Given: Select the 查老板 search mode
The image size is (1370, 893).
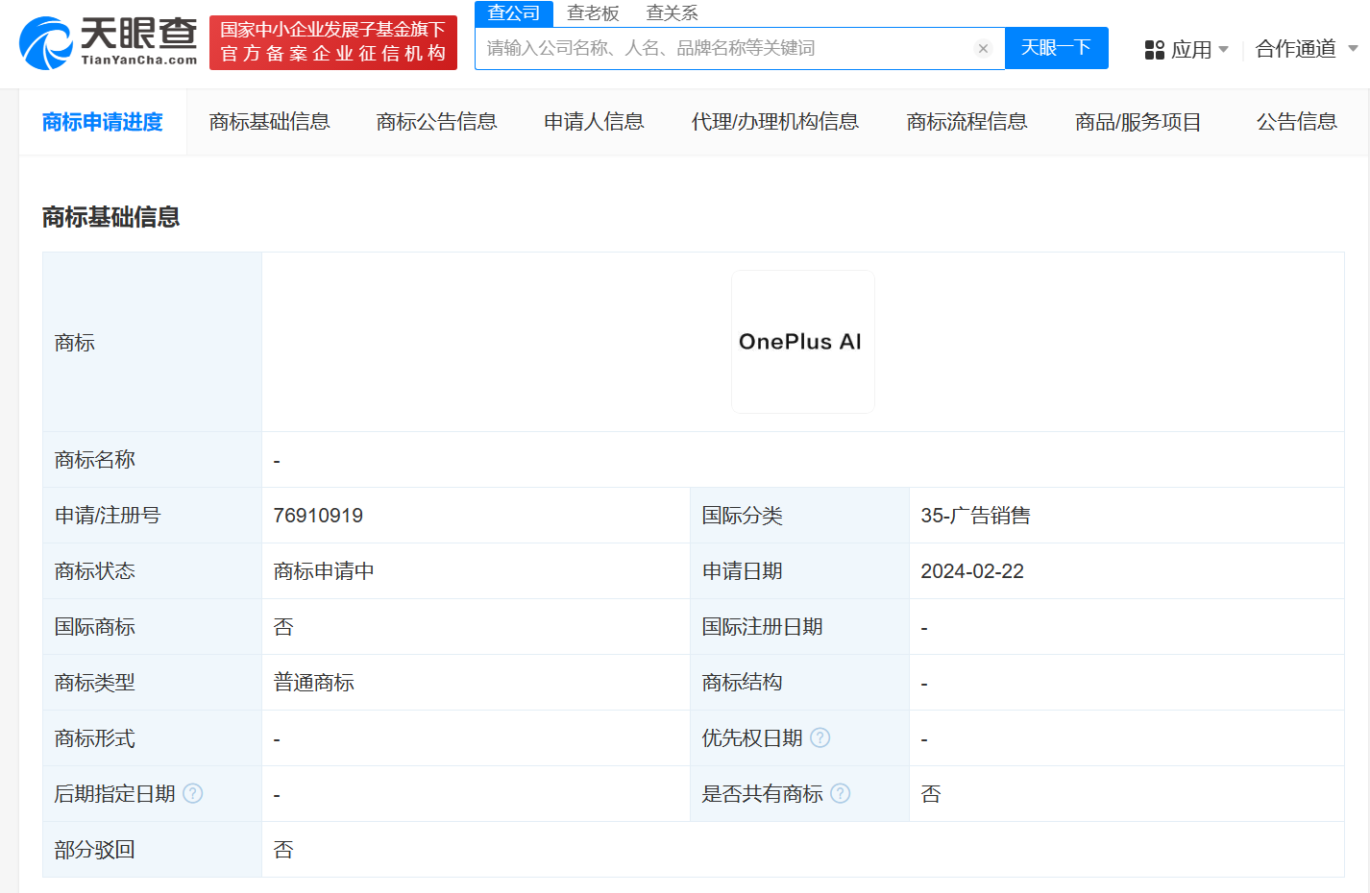Looking at the screenshot, I should tap(593, 13).
